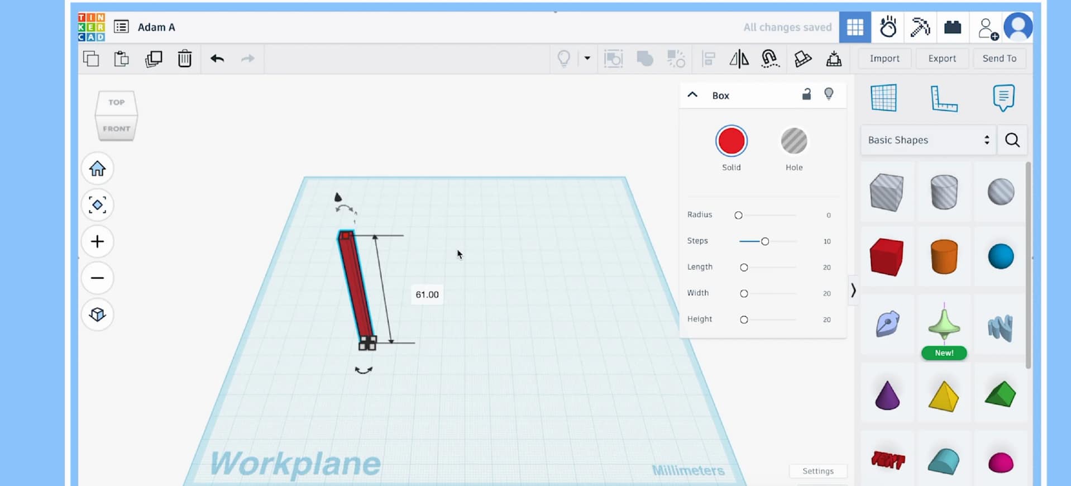Click the Export button
1071x486 pixels.
942,58
